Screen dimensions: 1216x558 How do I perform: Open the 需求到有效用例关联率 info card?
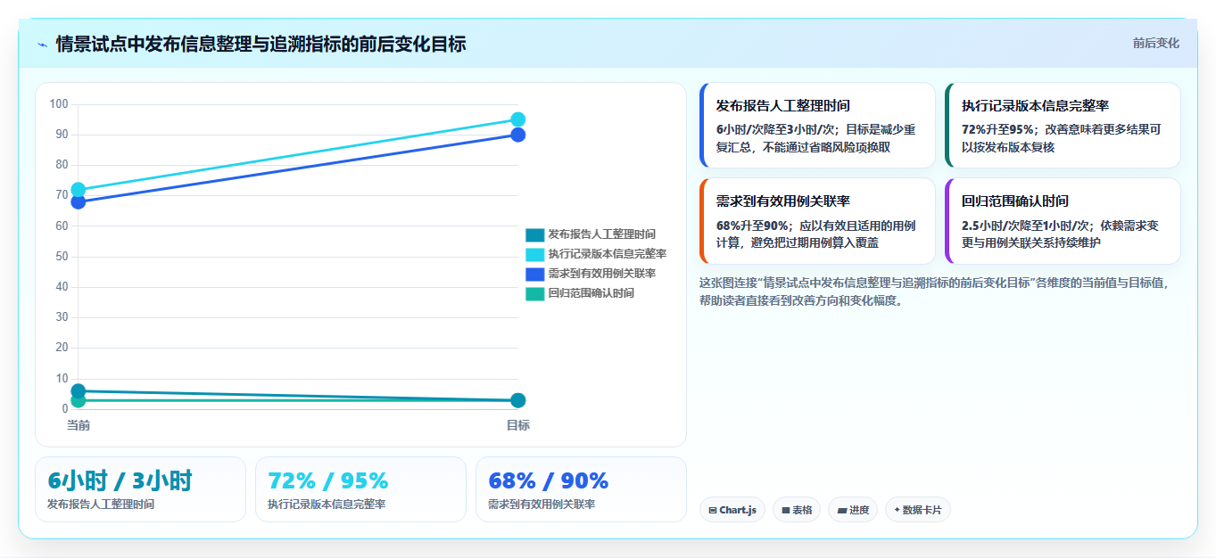pos(817,221)
